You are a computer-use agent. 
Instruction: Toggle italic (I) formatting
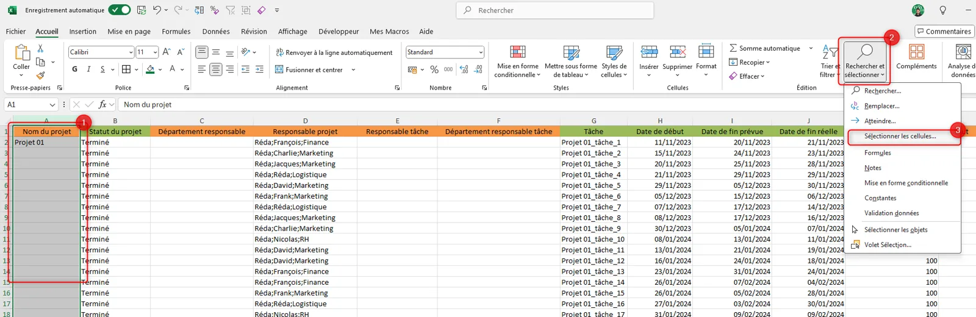click(88, 69)
